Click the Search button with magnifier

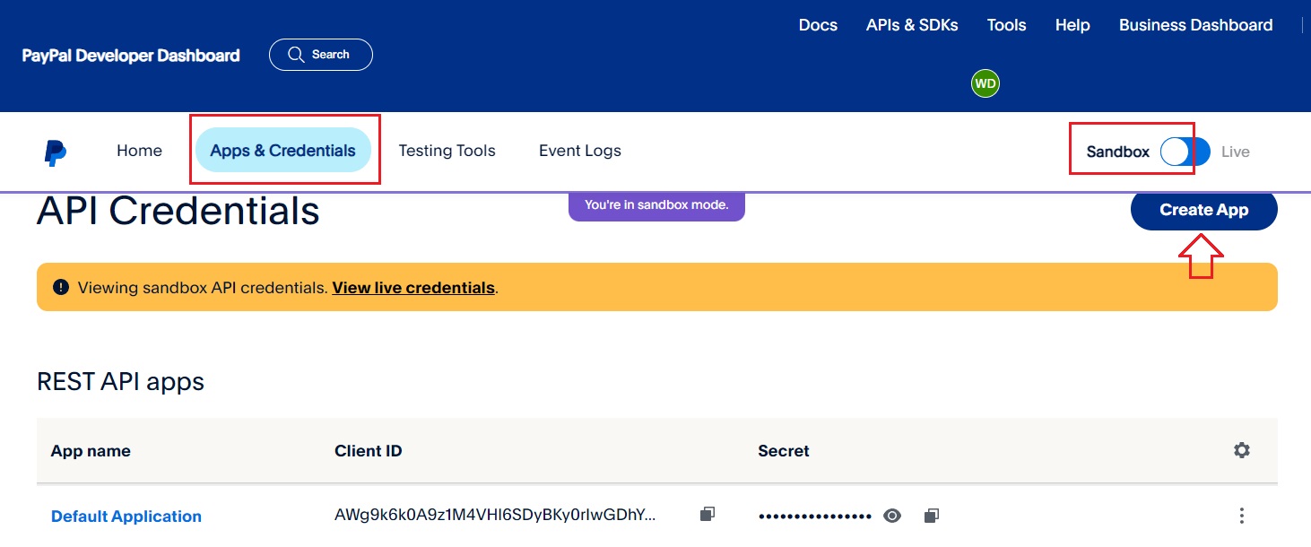tap(320, 55)
